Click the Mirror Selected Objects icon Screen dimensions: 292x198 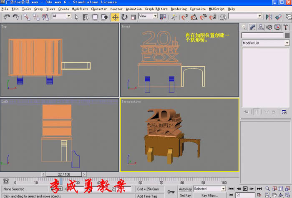tap(269, 17)
